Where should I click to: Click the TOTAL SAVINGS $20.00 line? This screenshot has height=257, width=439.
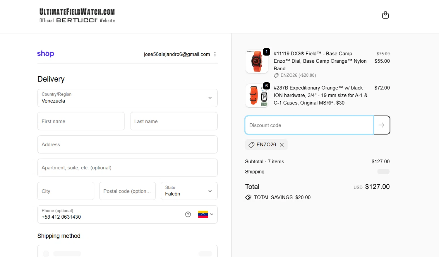pyautogui.click(x=278, y=198)
